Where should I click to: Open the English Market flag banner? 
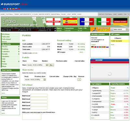point(53,21)
